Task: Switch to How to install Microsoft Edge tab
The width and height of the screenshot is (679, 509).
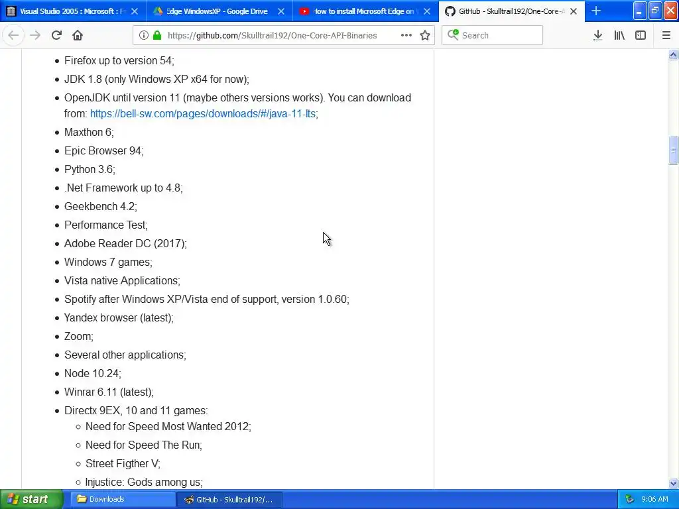Action: (x=365, y=11)
